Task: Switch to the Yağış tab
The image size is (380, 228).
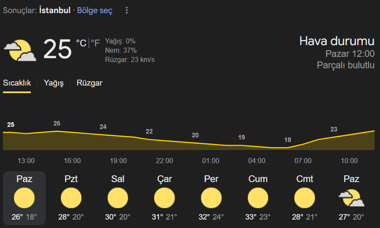Action: click(x=54, y=83)
